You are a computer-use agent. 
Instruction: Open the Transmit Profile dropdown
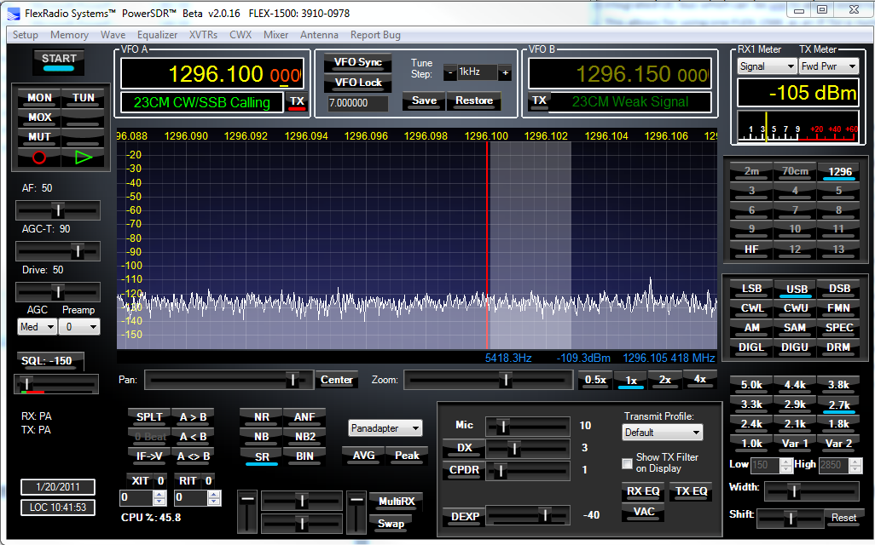pyautogui.click(x=663, y=433)
